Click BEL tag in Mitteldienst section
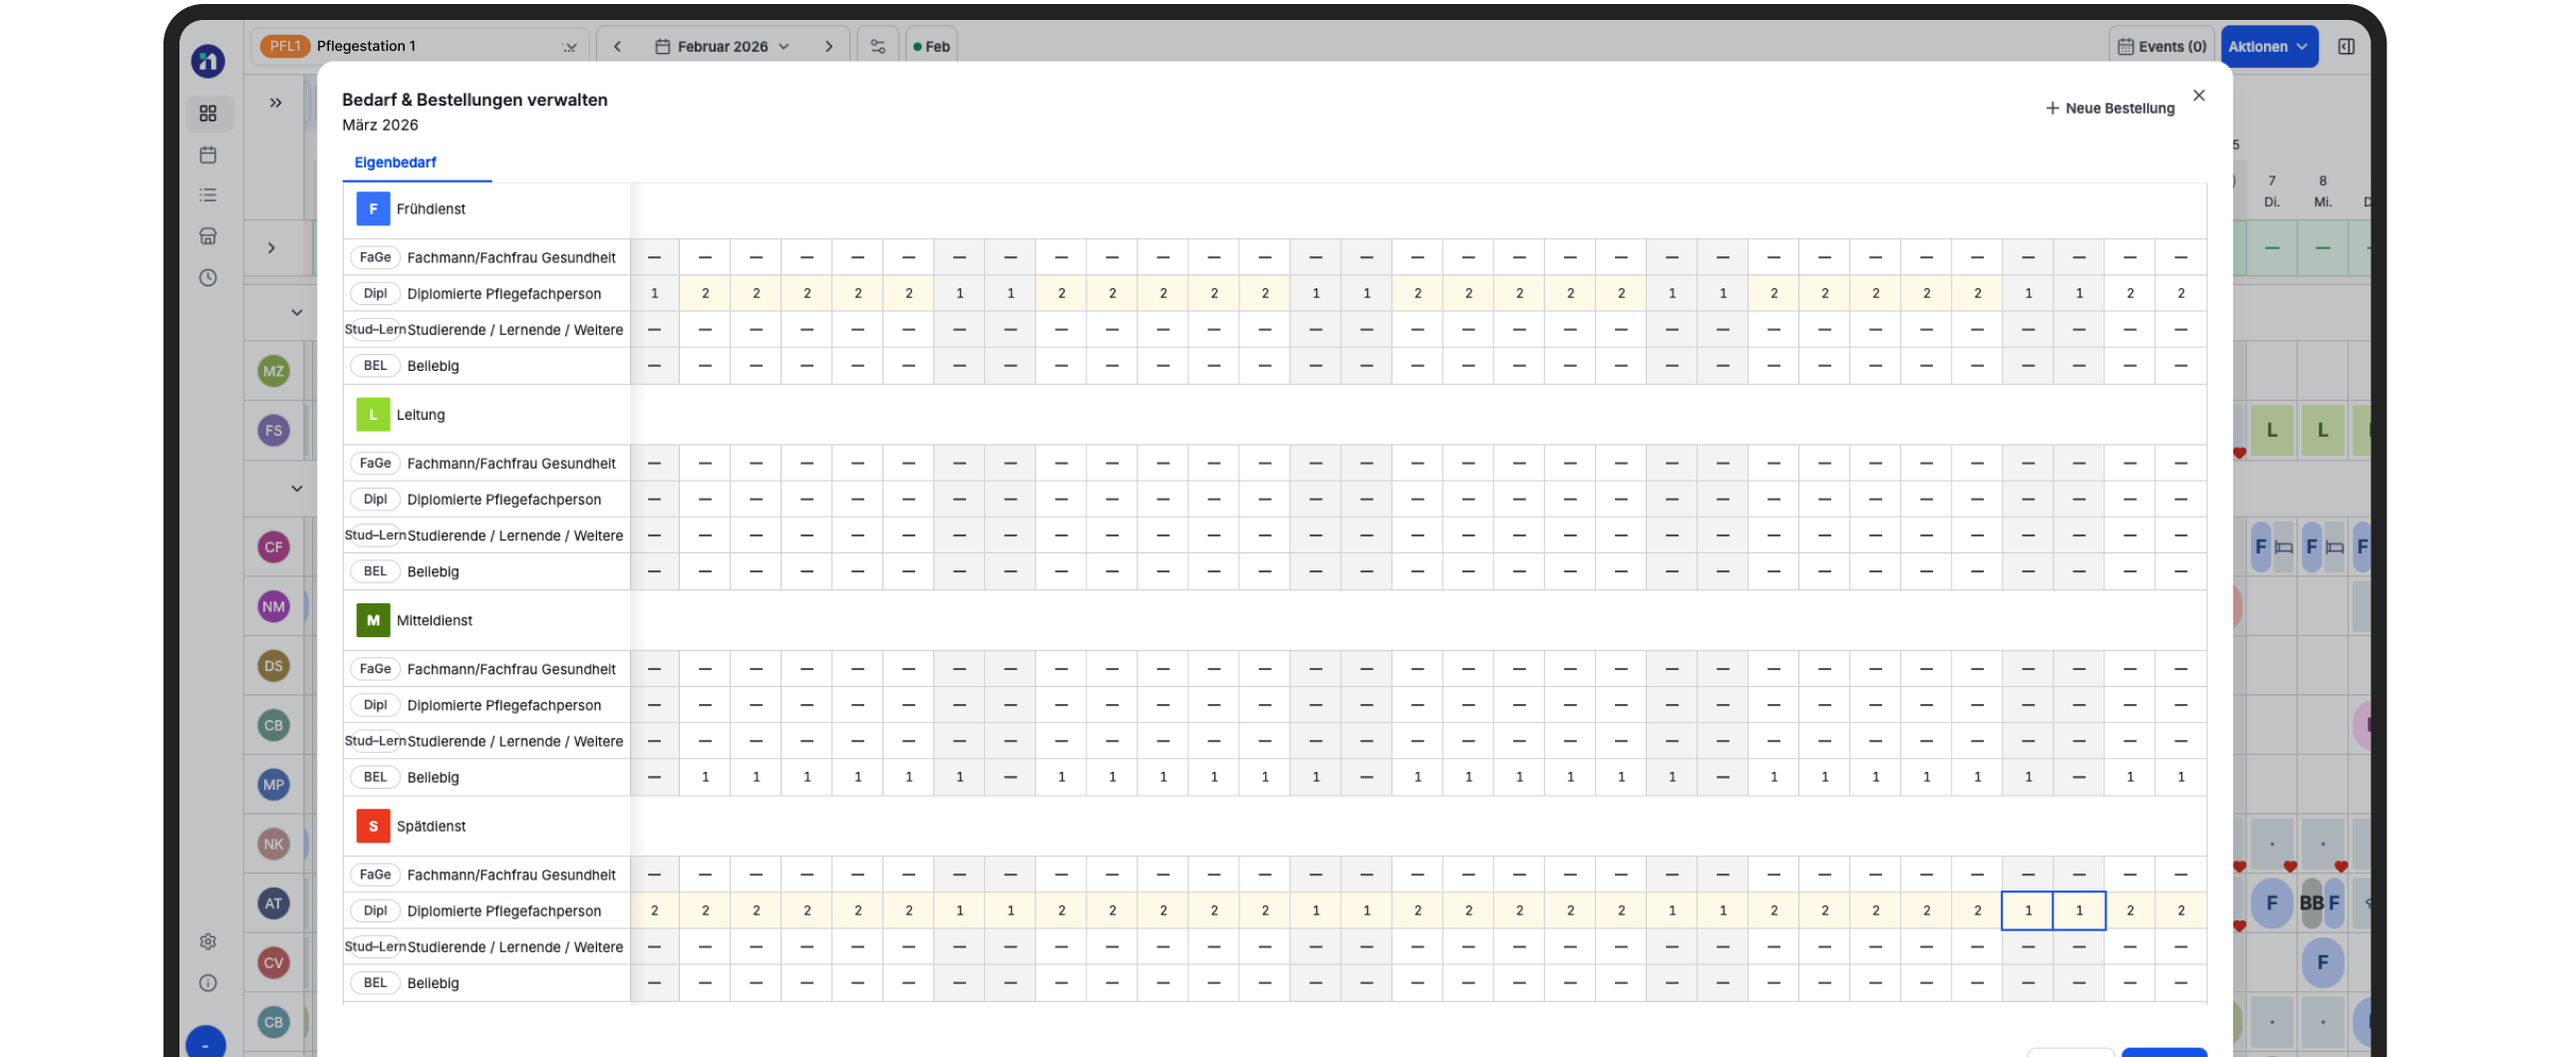This screenshot has height=1057, width=2552. point(375,777)
